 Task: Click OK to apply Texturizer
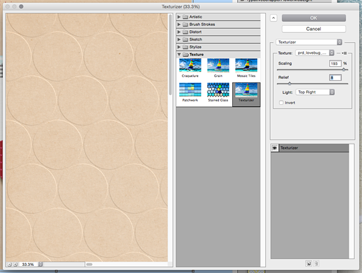coord(314,18)
